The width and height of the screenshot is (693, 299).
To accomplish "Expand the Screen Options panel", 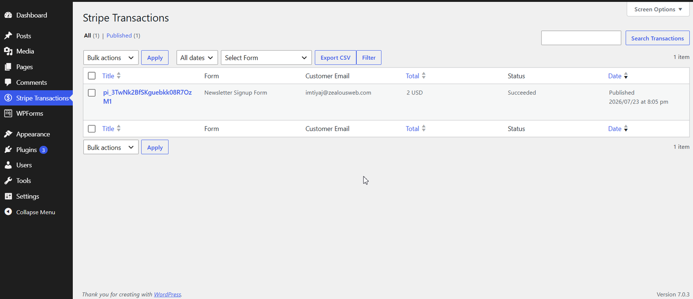I will 658,9.
